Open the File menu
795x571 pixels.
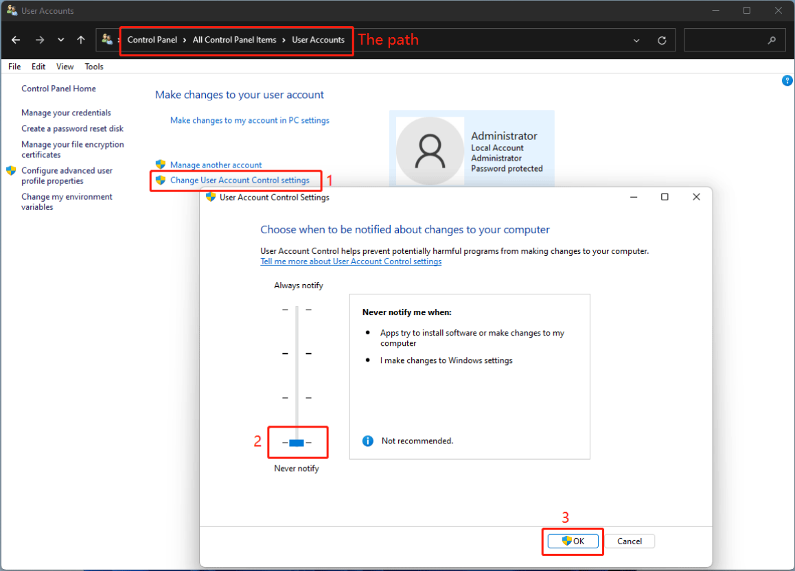14,67
